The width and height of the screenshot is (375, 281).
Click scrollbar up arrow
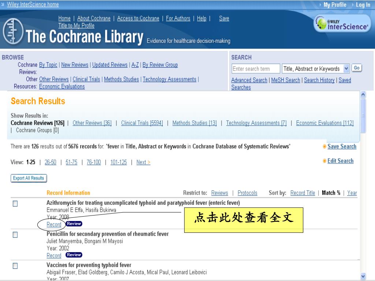pos(363,95)
